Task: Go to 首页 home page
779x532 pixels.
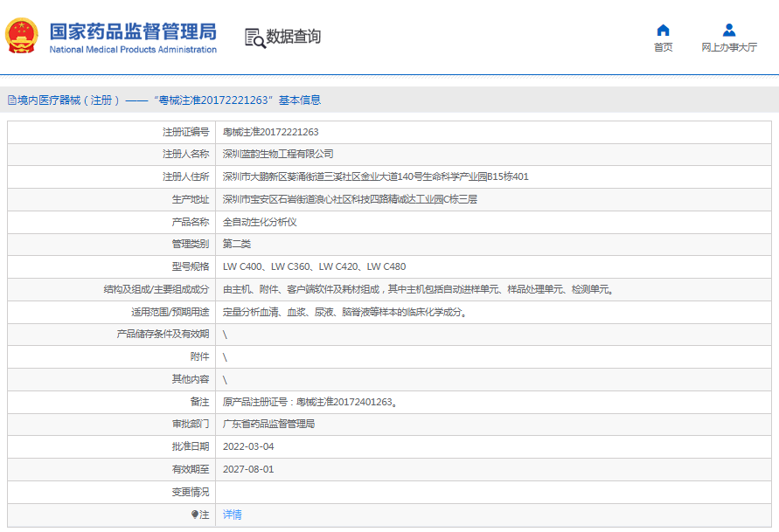Action: tap(663, 47)
